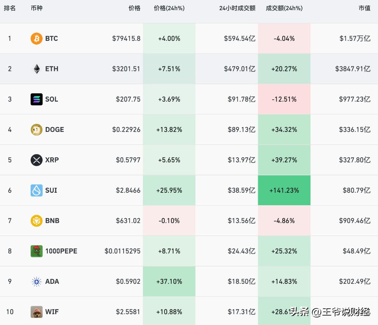This screenshot has height=325, width=378.
Task: Click DOGE price change +13.82%
Action: (x=169, y=130)
